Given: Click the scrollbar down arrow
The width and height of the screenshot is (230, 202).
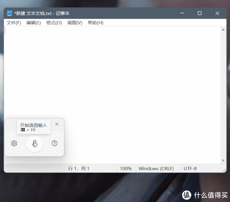Looking at the screenshot, I should (223, 161).
